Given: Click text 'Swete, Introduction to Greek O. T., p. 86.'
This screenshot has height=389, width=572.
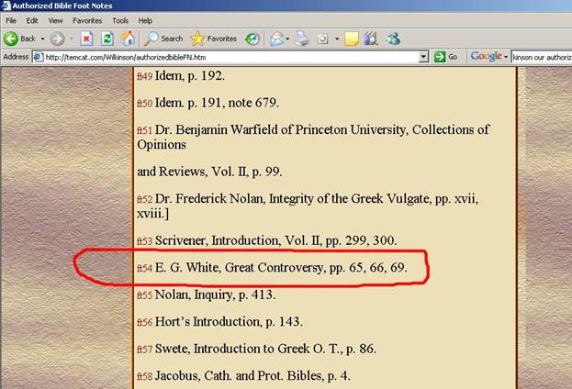Looking at the screenshot, I should [x=265, y=349].
